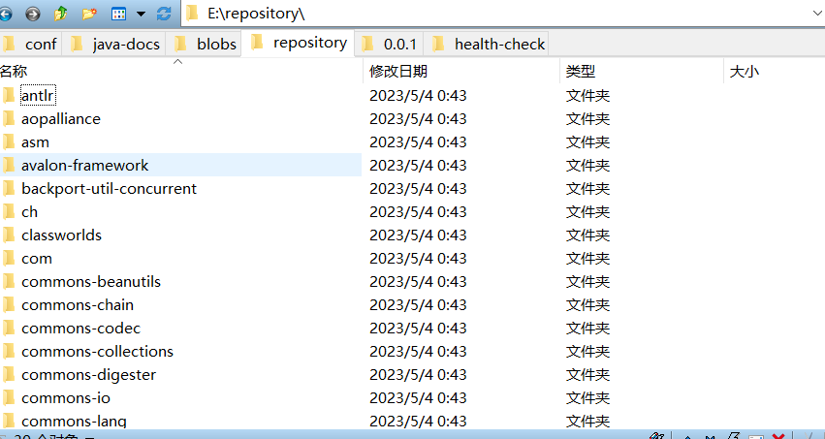Select the backport-util-concurrent folder
The width and height of the screenshot is (825, 439).
click(109, 188)
